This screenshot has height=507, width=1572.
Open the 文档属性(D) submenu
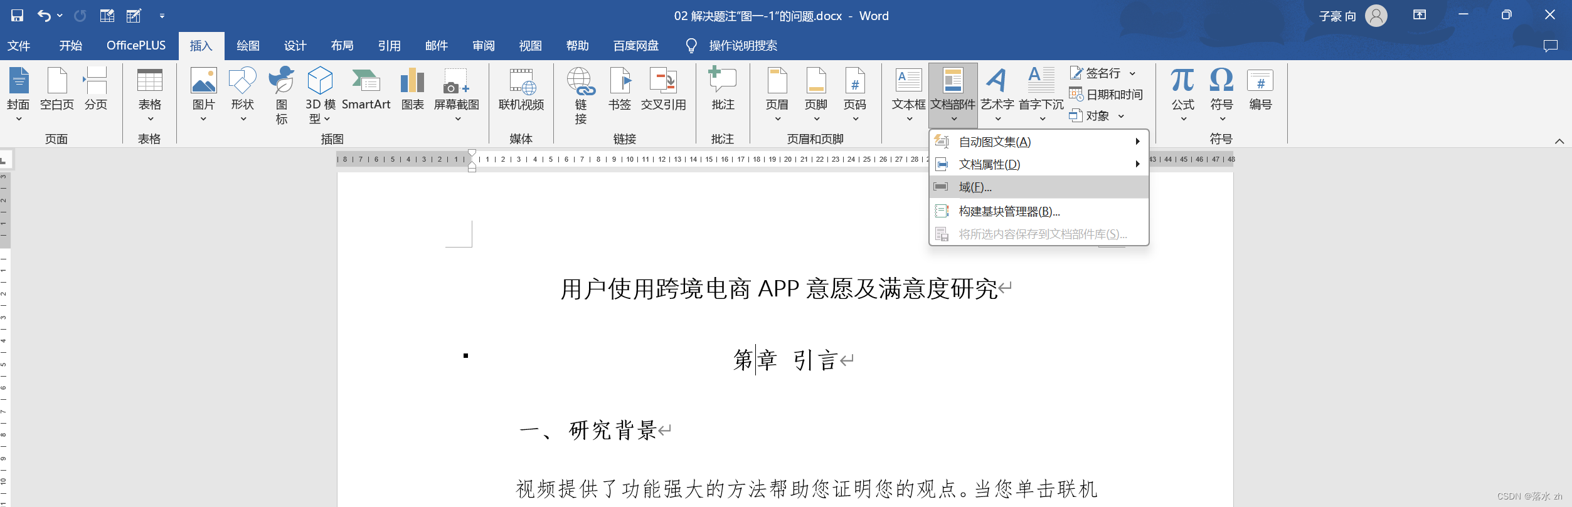1039,164
